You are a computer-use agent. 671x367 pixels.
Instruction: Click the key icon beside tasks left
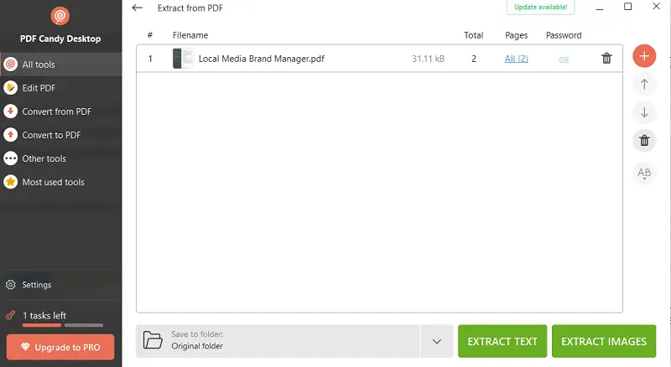point(11,316)
